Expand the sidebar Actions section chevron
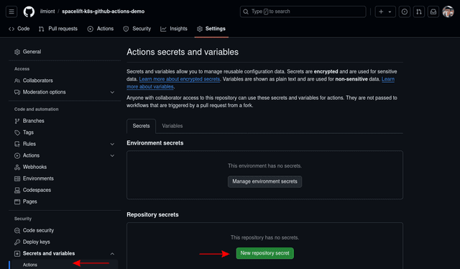 click(112, 155)
